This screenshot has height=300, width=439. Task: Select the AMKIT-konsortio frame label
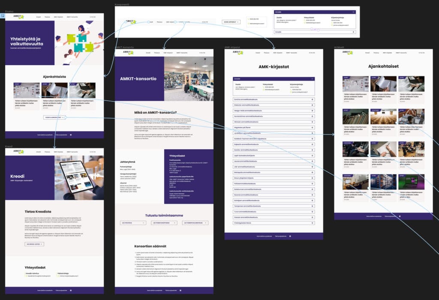124,47
